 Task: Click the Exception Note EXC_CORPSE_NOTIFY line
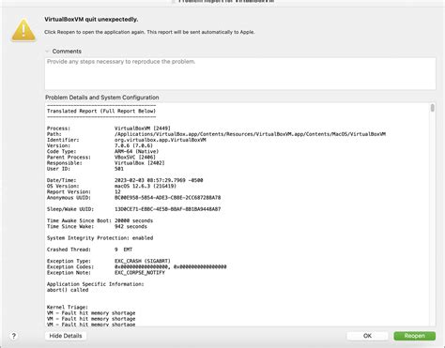[106, 273]
